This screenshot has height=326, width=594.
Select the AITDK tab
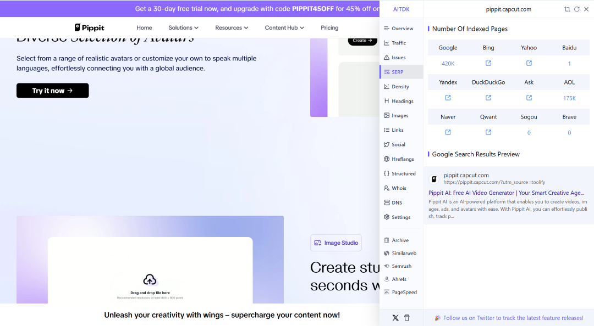coord(401,9)
